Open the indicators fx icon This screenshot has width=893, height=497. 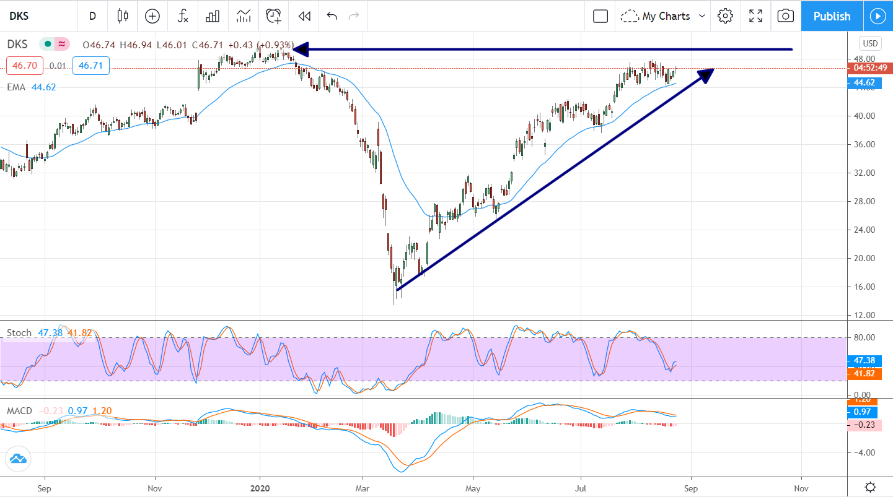point(182,16)
